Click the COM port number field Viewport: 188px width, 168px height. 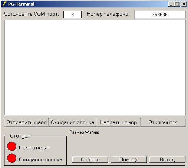72,14
